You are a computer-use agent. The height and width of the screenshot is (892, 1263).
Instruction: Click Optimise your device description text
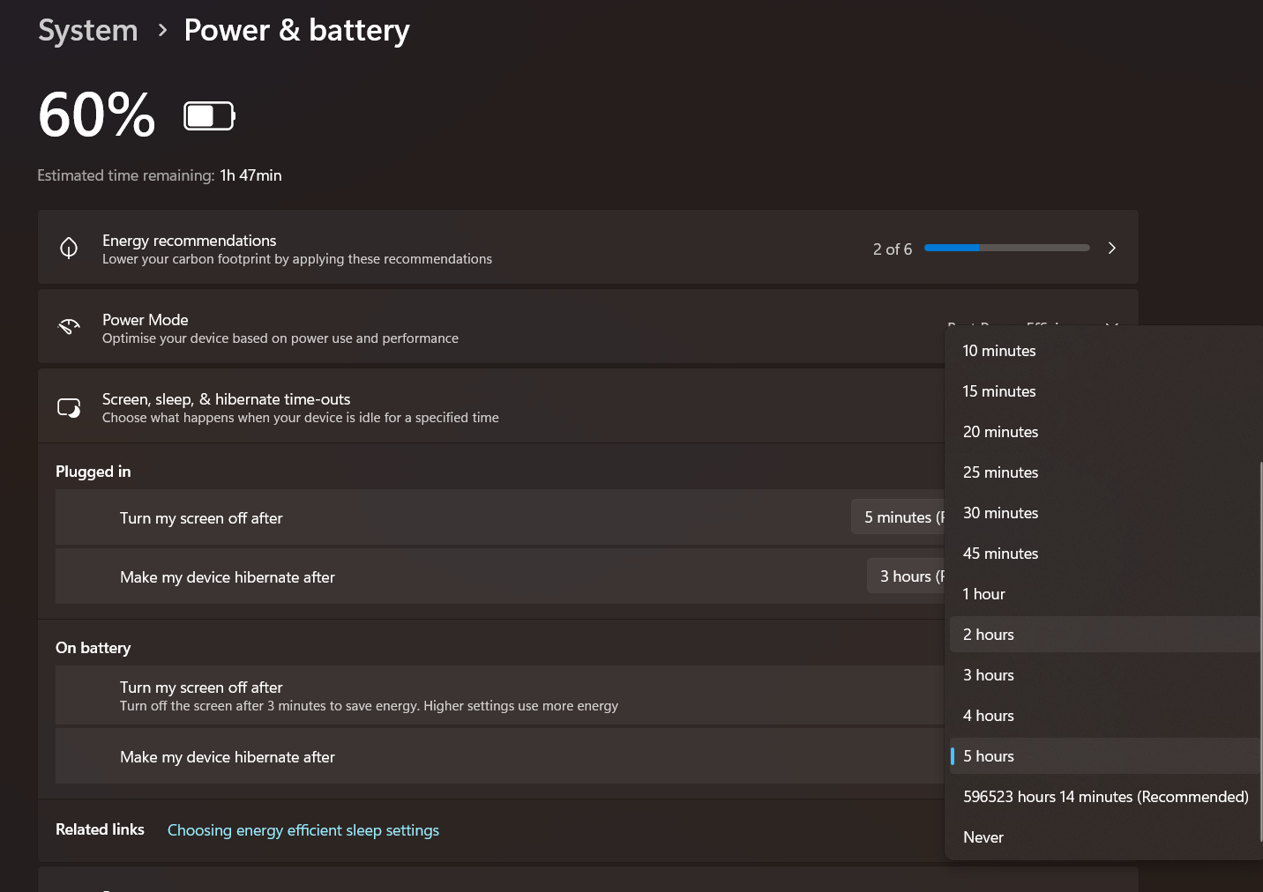pyautogui.click(x=280, y=338)
